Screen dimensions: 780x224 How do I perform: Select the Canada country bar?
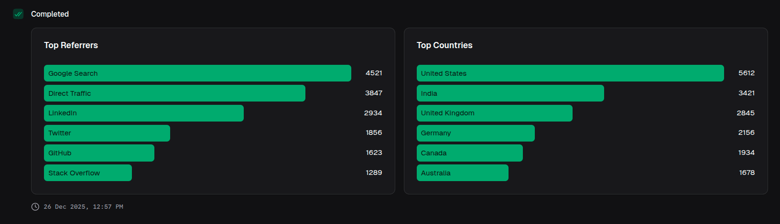pos(469,153)
